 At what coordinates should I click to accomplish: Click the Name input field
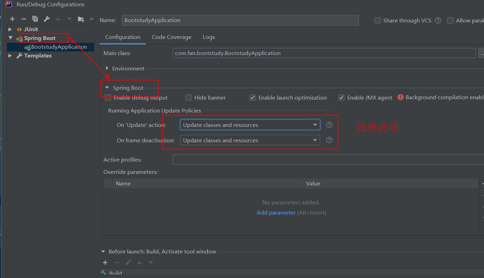click(240, 20)
